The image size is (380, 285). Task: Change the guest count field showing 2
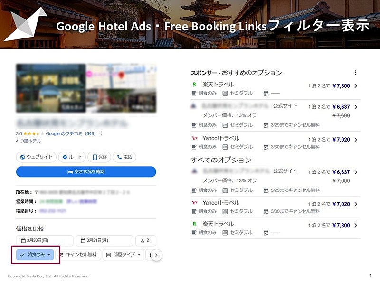pos(146,240)
